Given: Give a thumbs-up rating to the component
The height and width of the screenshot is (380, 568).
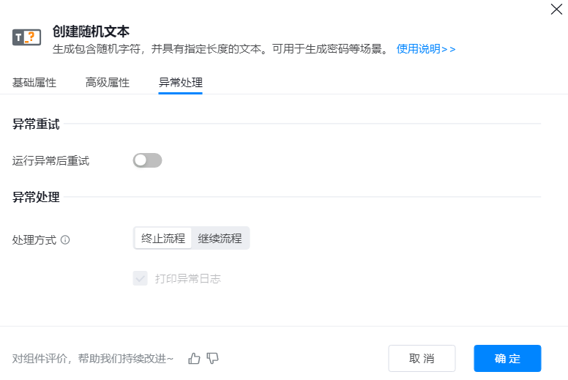Looking at the screenshot, I should (x=194, y=358).
